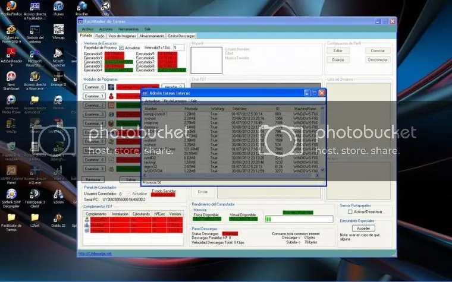Click the process list vertical scrollbar
The height and width of the screenshot is (282, 452).
point(322,140)
